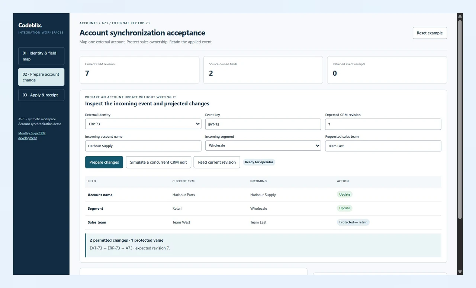Viewport: 476px width, 288px height.
Task: Click the Current CRM revision card
Action: click(x=139, y=70)
